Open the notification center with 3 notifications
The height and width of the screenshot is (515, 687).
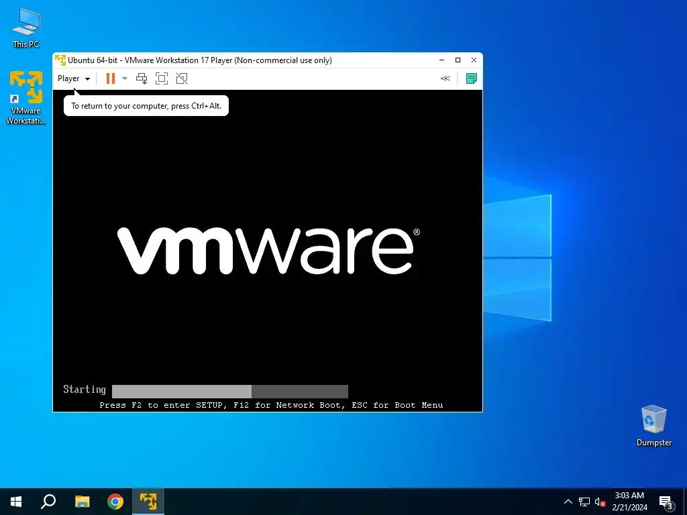click(x=666, y=502)
